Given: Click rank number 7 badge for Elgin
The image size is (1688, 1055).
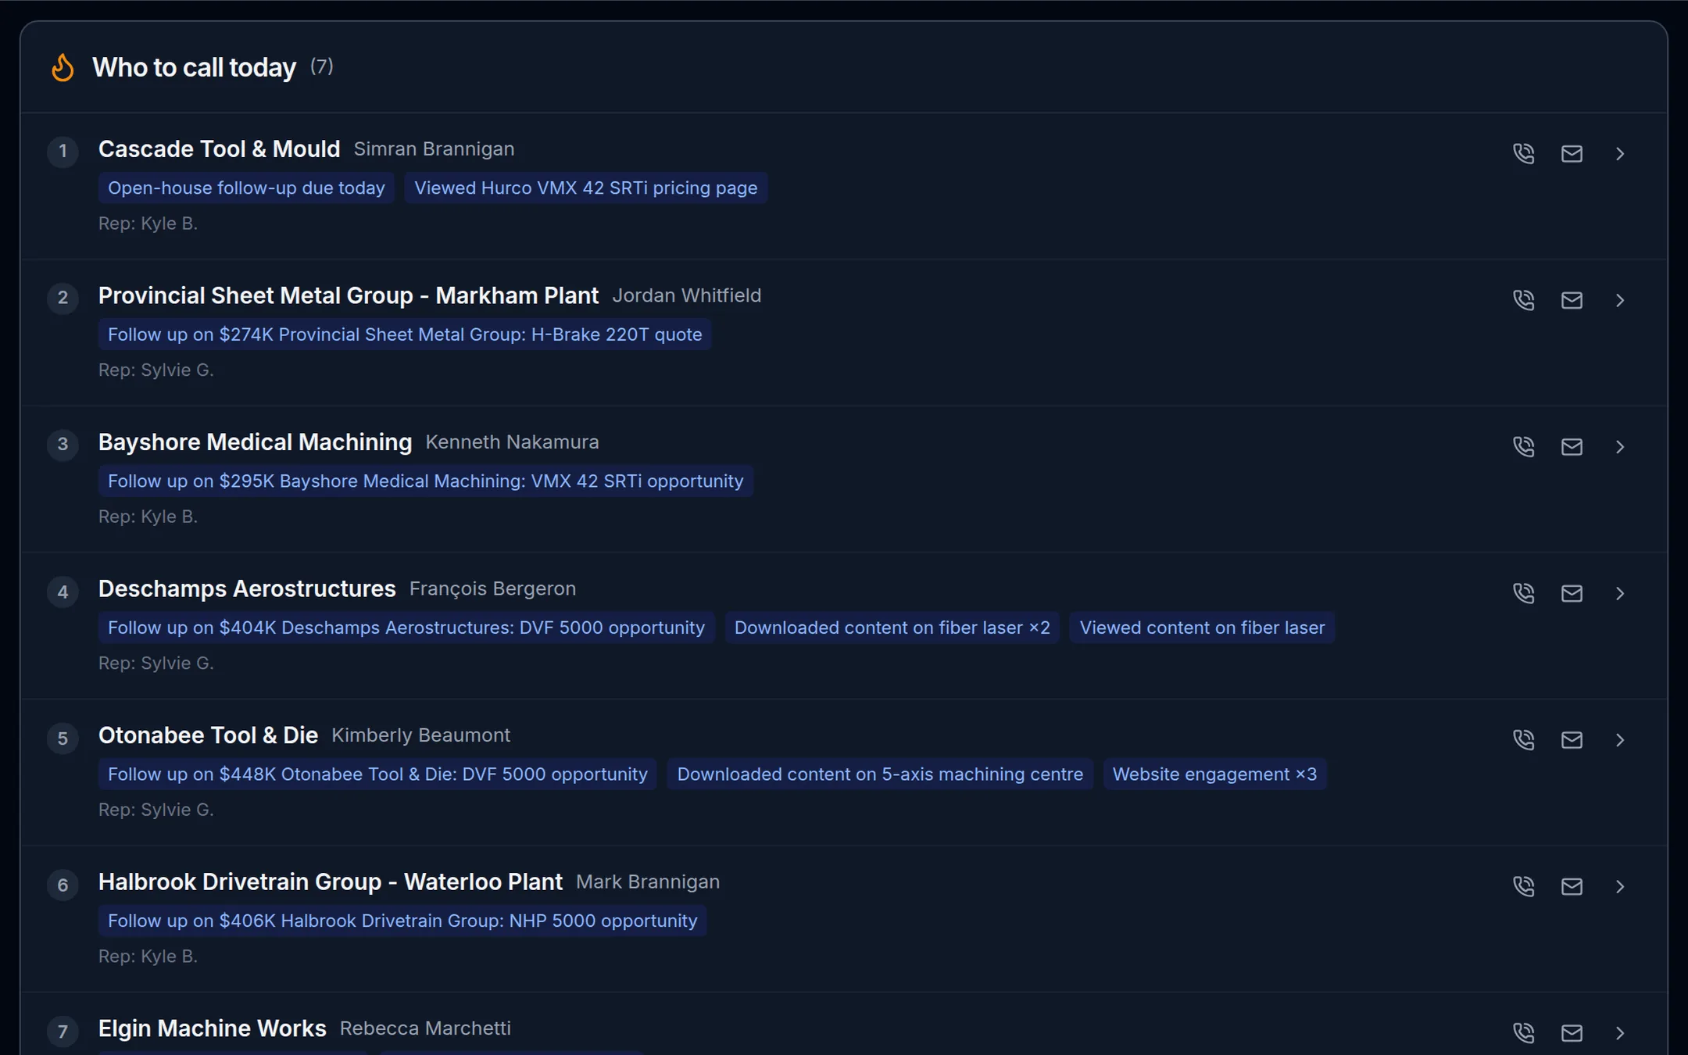Looking at the screenshot, I should tap(63, 1031).
